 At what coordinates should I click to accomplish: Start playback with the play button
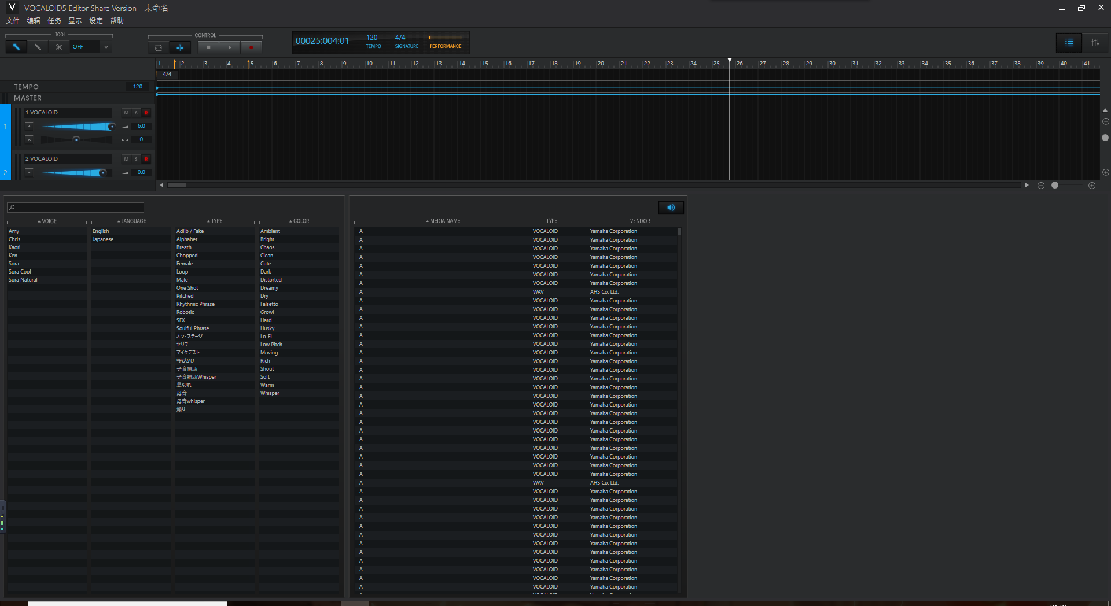coord(230,47)
